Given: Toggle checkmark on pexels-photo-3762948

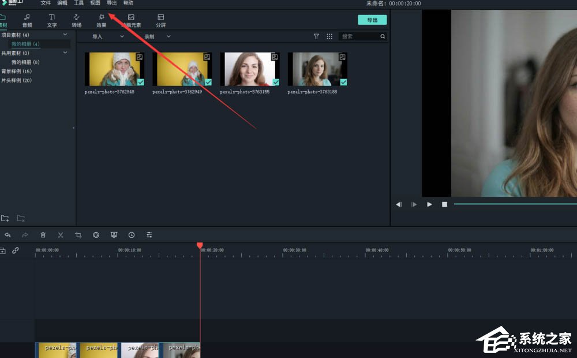Looking at the screenshot, I should click(141, 82).
